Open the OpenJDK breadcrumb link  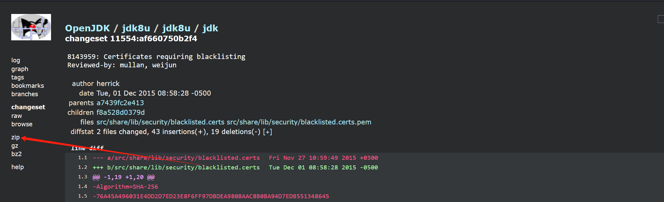click(87, 28)
